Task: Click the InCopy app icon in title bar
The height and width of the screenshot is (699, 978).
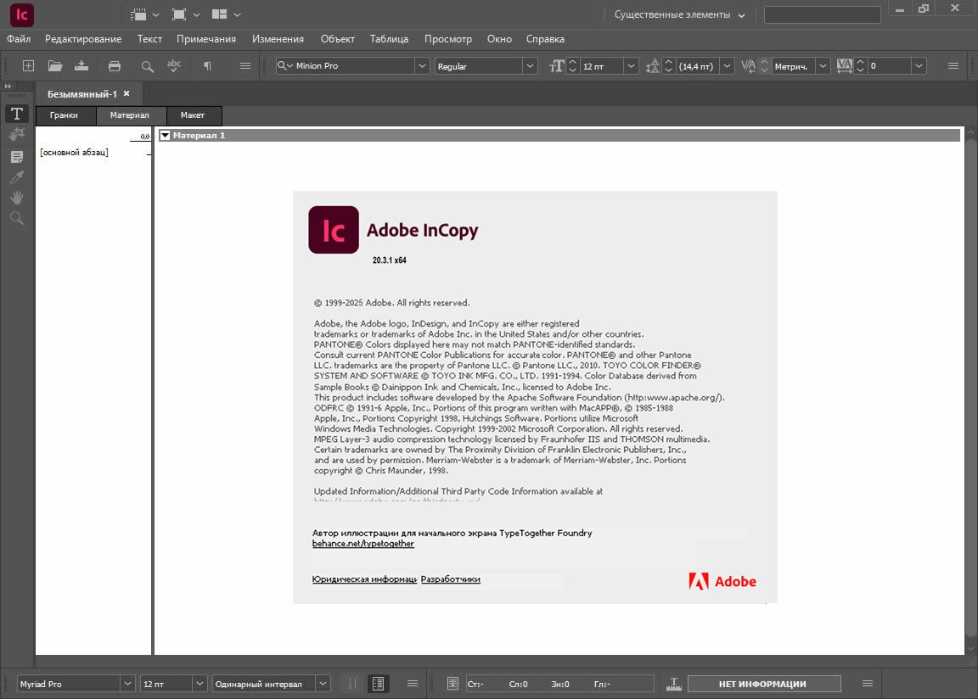Action: tap(22, 15)
